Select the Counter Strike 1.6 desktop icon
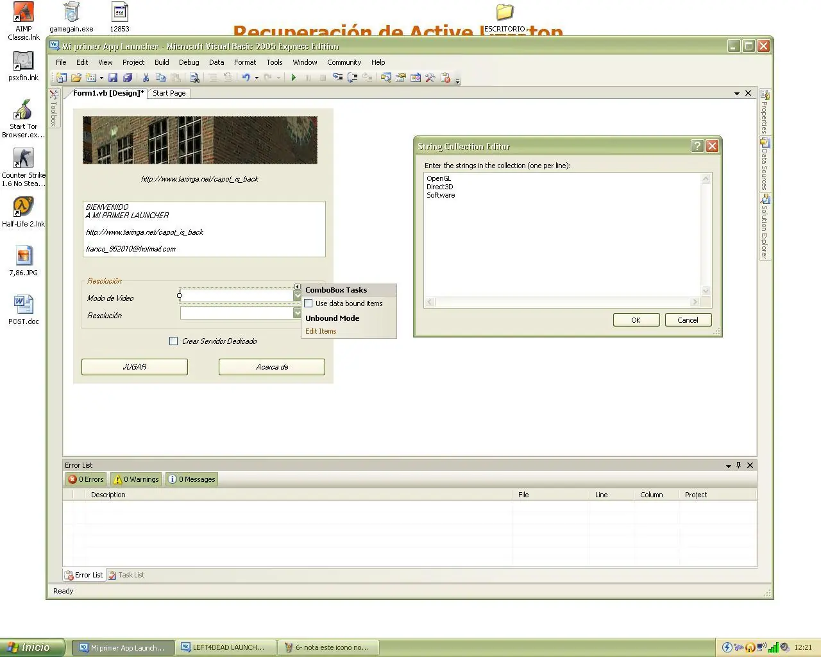 [x=24, y=167]
